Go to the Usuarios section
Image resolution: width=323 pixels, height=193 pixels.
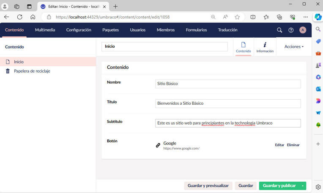click(x=138, y=30)
